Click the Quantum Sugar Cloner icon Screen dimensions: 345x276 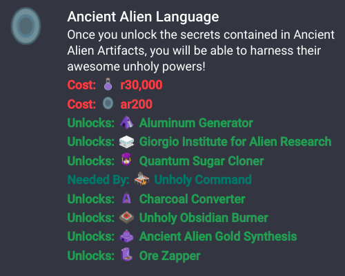point(126,159)
